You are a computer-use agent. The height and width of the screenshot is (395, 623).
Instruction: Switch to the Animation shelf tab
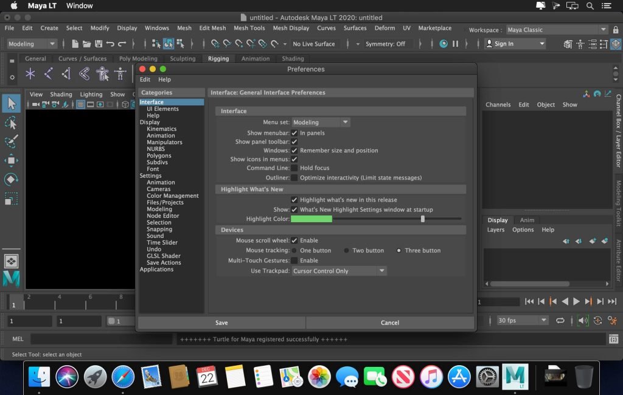(x=255, y=58)
